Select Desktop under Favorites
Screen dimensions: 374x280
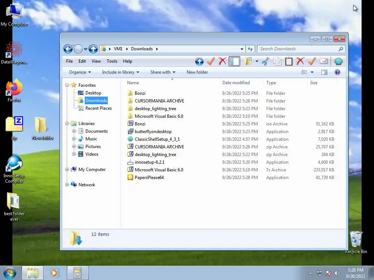pyautogui.click(x=93, y=93)
